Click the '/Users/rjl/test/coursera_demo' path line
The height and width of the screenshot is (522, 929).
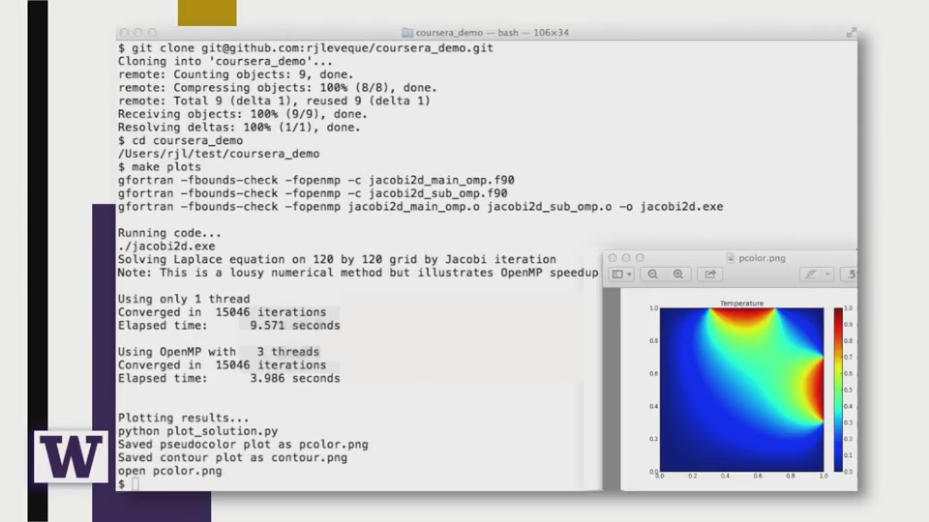[x=219, y=154]
